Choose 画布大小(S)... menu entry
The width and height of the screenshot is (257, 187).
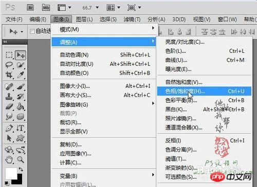tap(104, 95)
